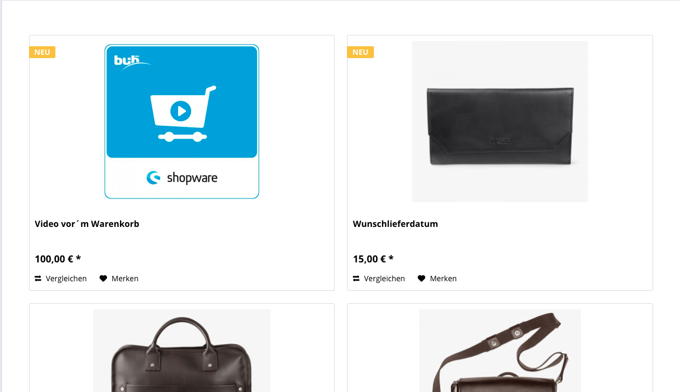680x392 pixels.
Task: Open the Video vor´m Warenkorb product title
Action: (x=87, y=224)
